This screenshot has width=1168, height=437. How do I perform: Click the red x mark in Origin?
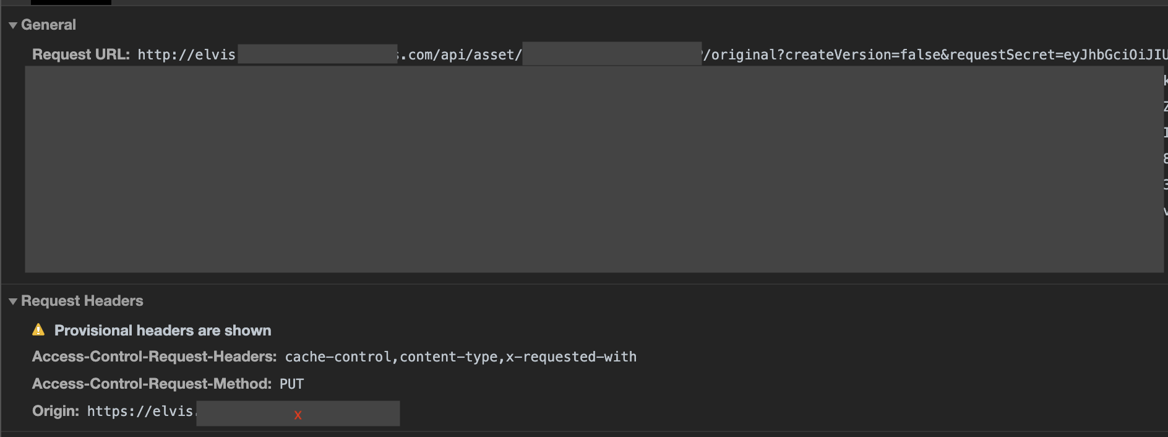tap(298, 415)
